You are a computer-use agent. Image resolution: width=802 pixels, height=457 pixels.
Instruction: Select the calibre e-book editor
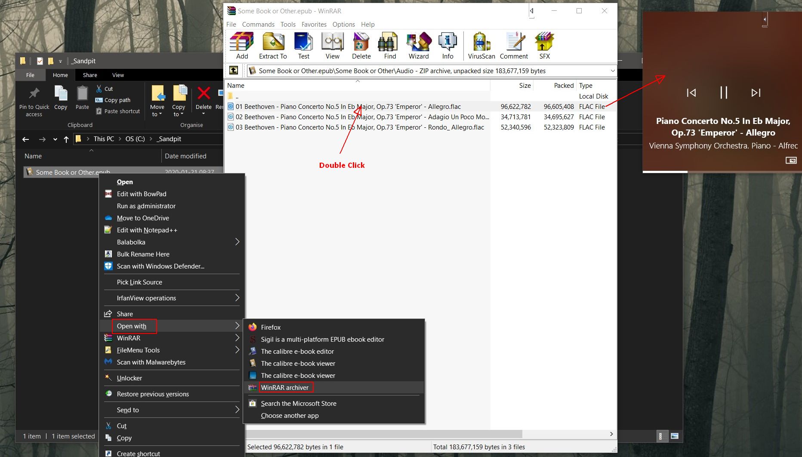(334, 351)
